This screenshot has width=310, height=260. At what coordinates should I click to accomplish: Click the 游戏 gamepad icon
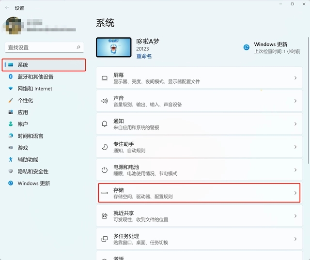[11, 148]
